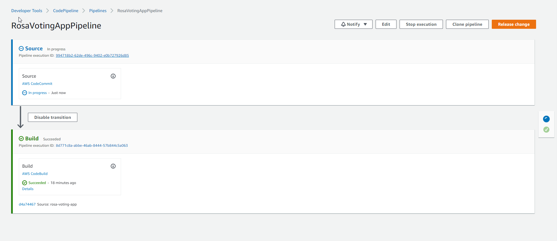This screenshot has height=241, width=557.
Task: Click the Source stage in-progress status icon
Action: coord(21,49)
